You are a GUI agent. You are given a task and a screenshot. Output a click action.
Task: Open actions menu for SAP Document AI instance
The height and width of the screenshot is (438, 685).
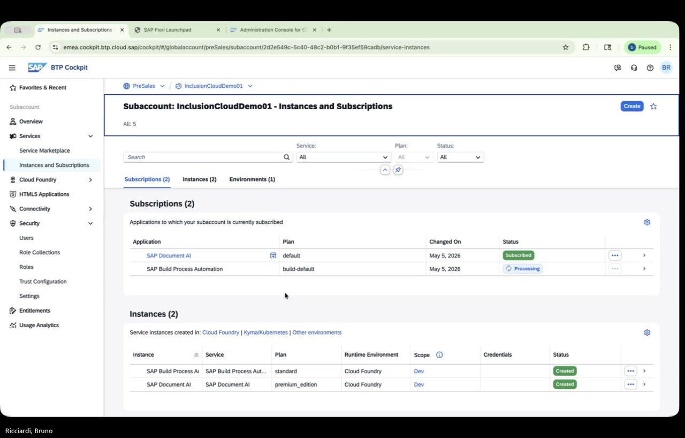coord(630,384)
